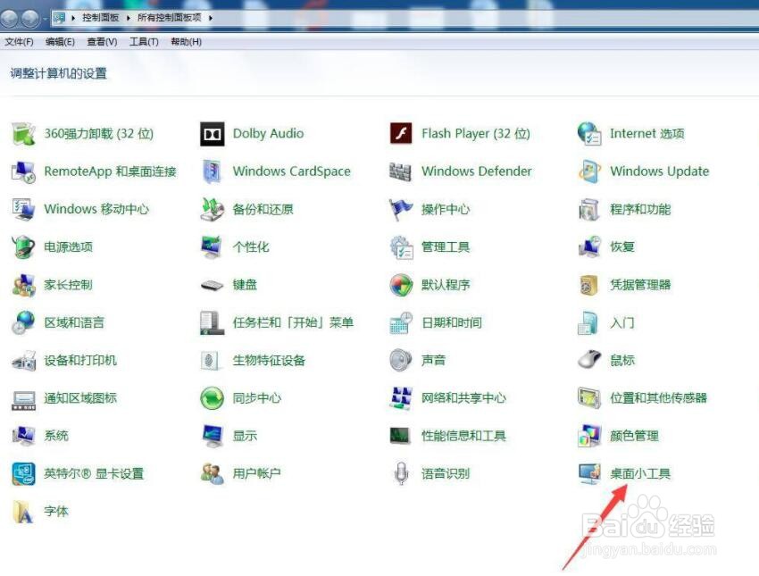This screenshot has height=576, width=759.
Task: Open the 性能信息和工具 link
Action: tap(463, 436)
